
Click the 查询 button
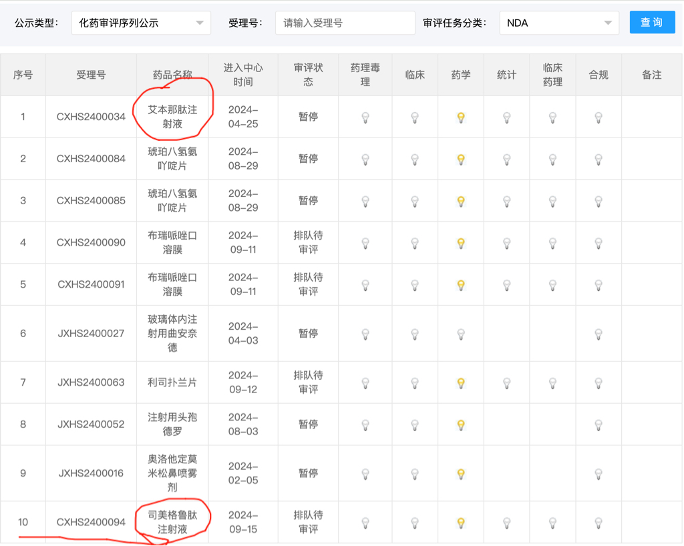[652, 22]
